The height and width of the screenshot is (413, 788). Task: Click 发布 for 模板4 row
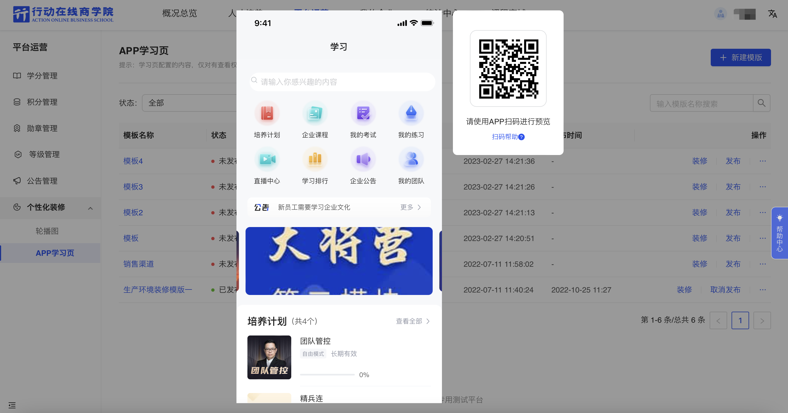pos(733,161)
